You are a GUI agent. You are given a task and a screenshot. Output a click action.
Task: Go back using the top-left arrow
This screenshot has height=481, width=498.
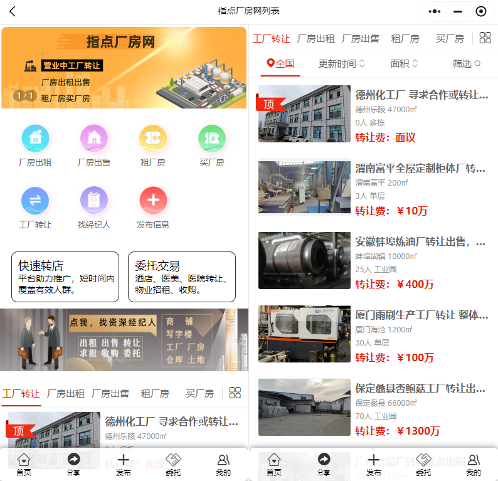13,11
